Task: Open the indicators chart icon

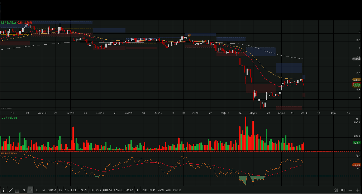Action: (x=336, y=190)
